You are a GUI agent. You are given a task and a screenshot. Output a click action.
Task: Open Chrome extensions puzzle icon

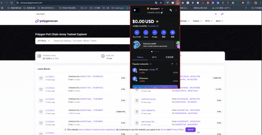click(248, 3)
